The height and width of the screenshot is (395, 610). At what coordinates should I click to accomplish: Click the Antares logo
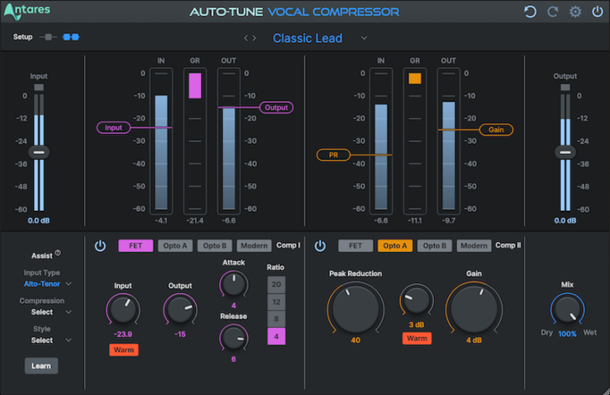click(x=27, y=11)
